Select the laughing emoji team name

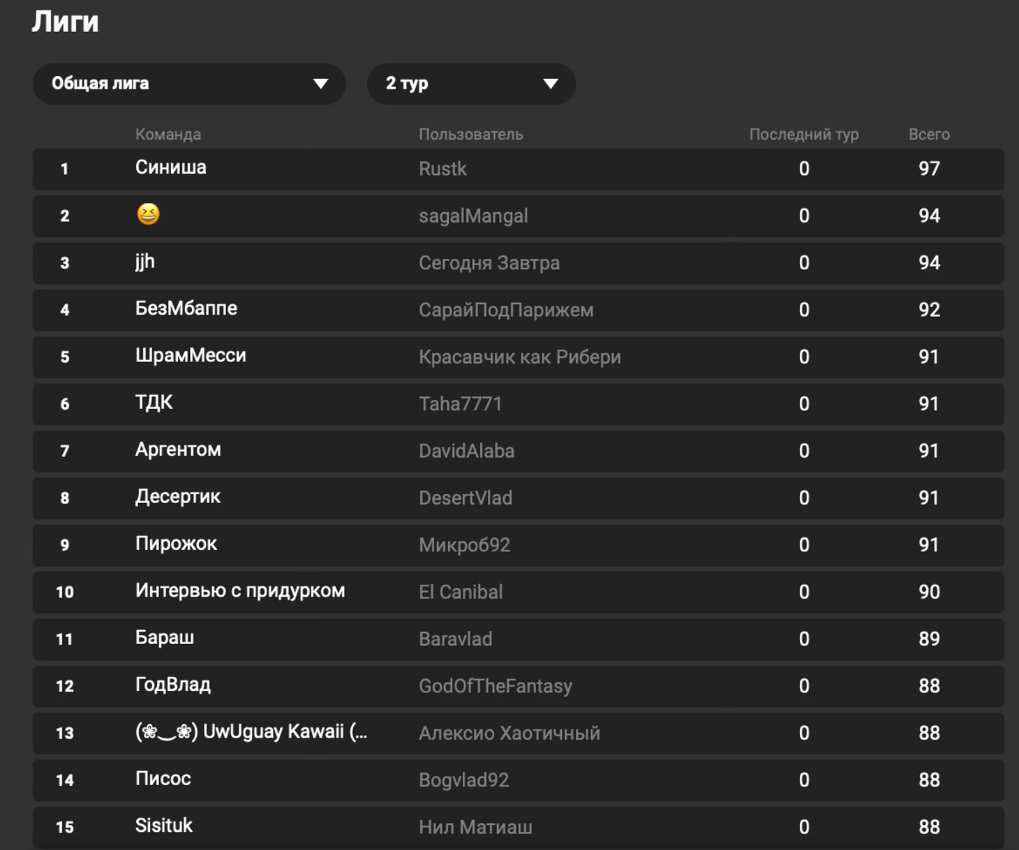click(148, 214)
